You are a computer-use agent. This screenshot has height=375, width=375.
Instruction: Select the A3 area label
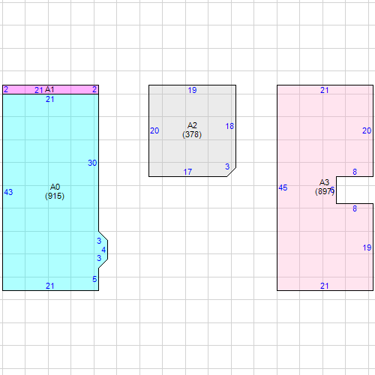[325, 182]
